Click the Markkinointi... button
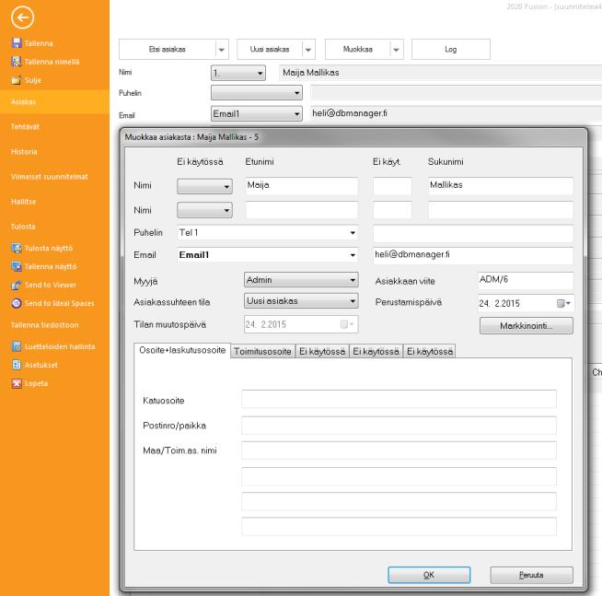The height and width of the screenshot is (596, 602). point(526,326)
